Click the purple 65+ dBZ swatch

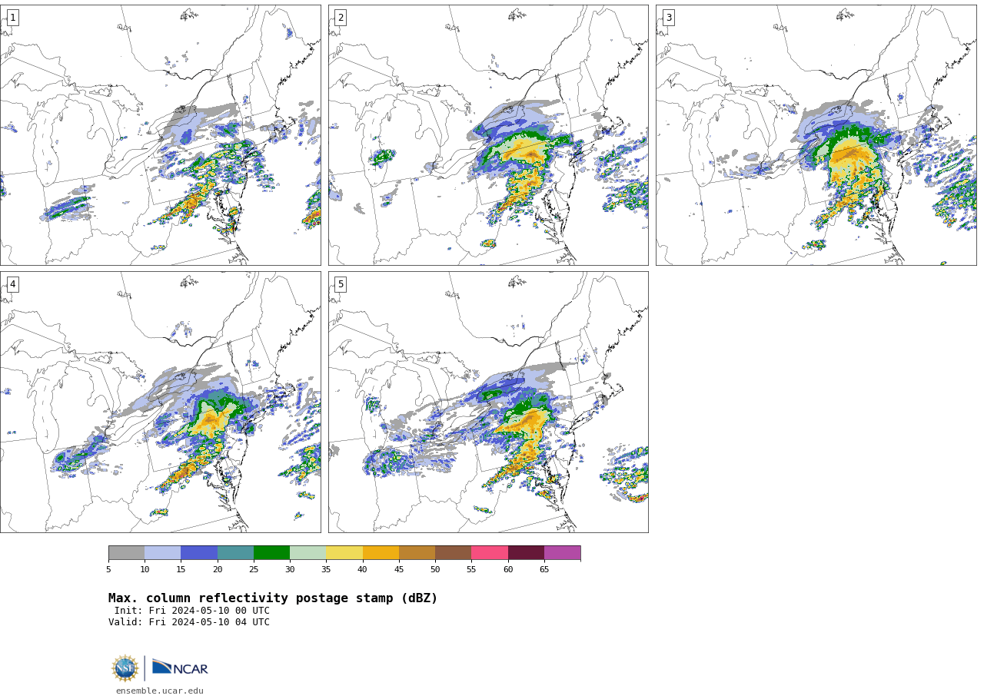click(x=562, y=553)
